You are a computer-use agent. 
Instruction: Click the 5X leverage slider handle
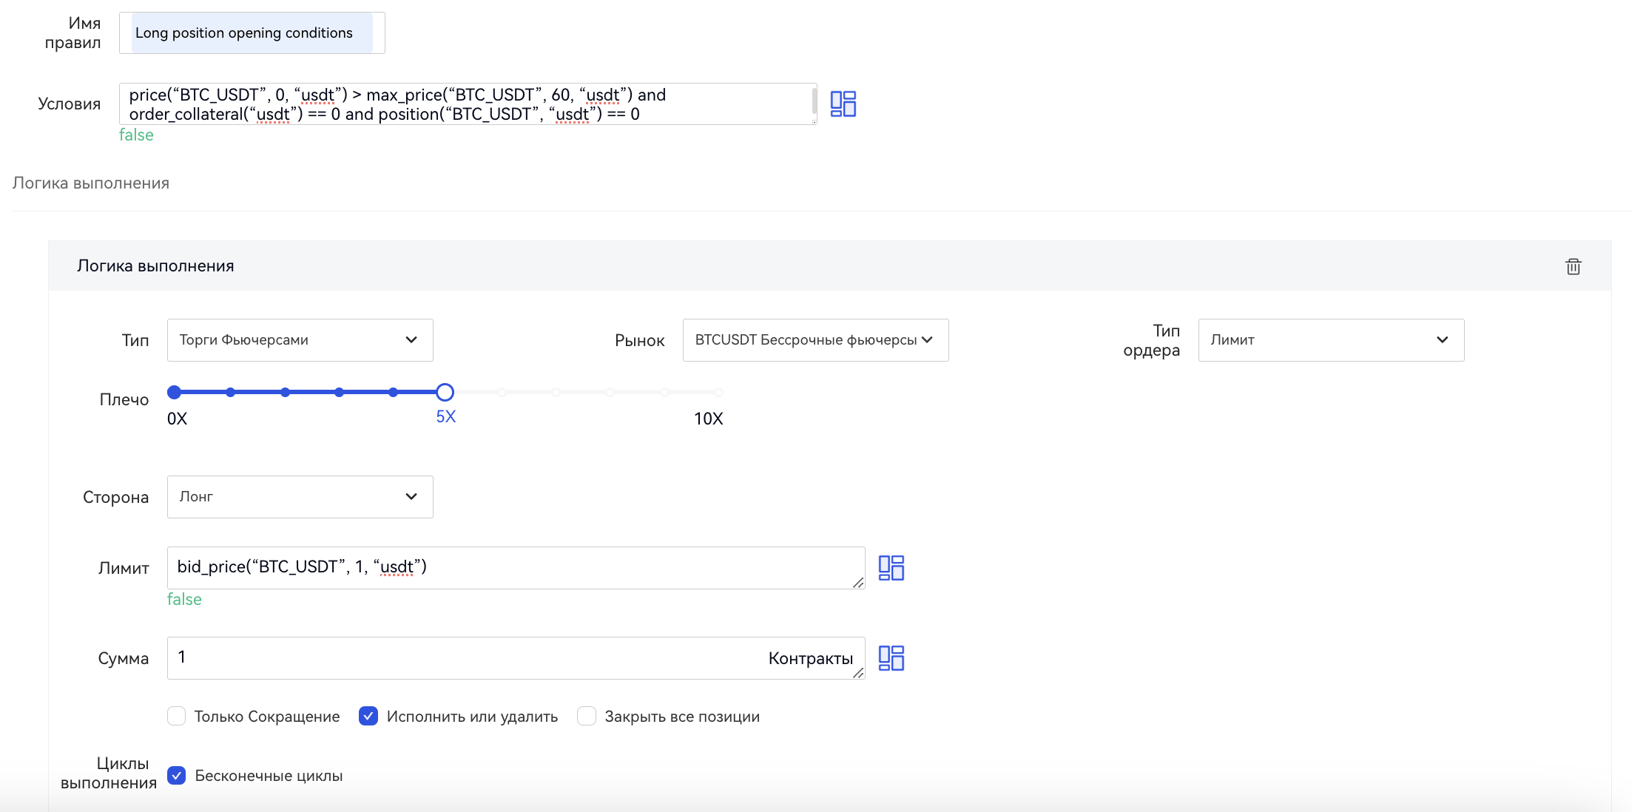(x=445, y=392)
